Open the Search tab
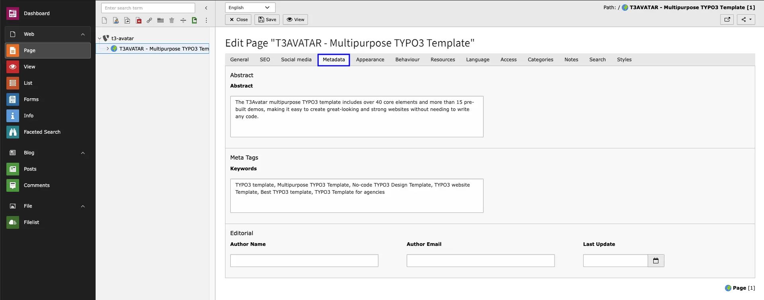The height and width of the screenshot is (300, 764). coord(597,60)
